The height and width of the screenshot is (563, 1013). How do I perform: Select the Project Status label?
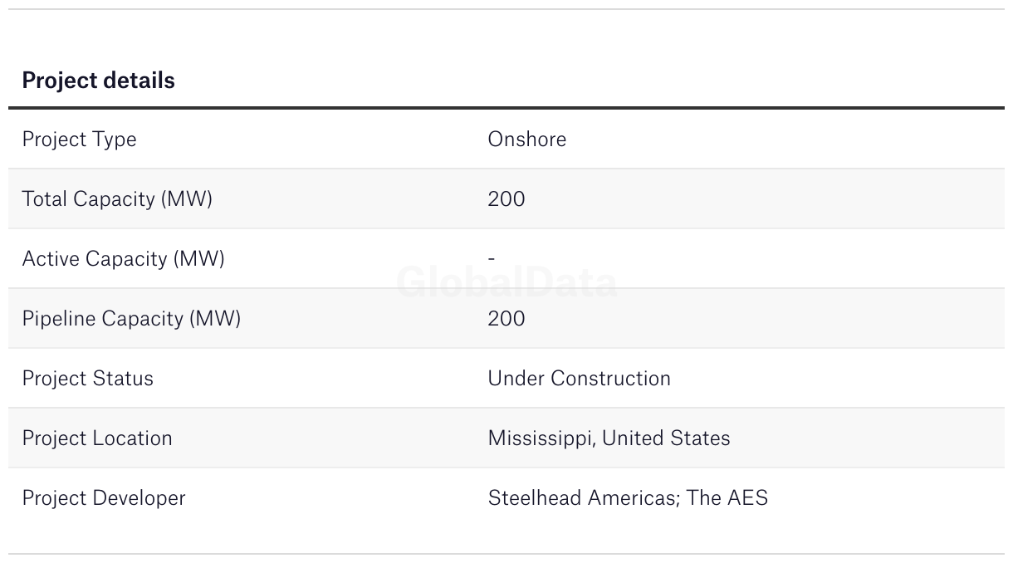point(87,379)
